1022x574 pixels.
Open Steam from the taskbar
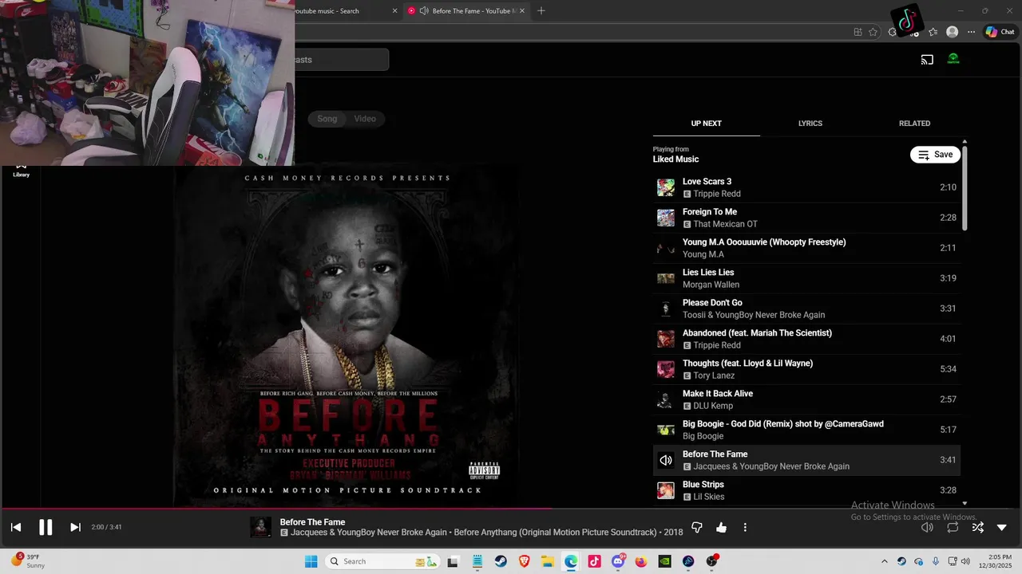tap(501, 561)
